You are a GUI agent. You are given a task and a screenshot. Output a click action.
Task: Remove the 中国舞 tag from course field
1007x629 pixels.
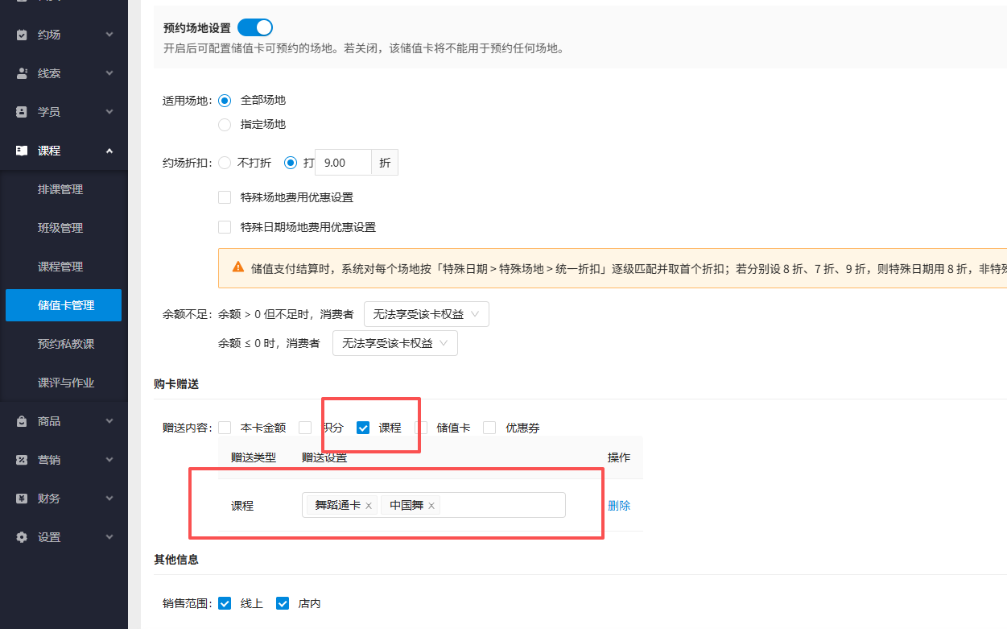tap(431, 505)
